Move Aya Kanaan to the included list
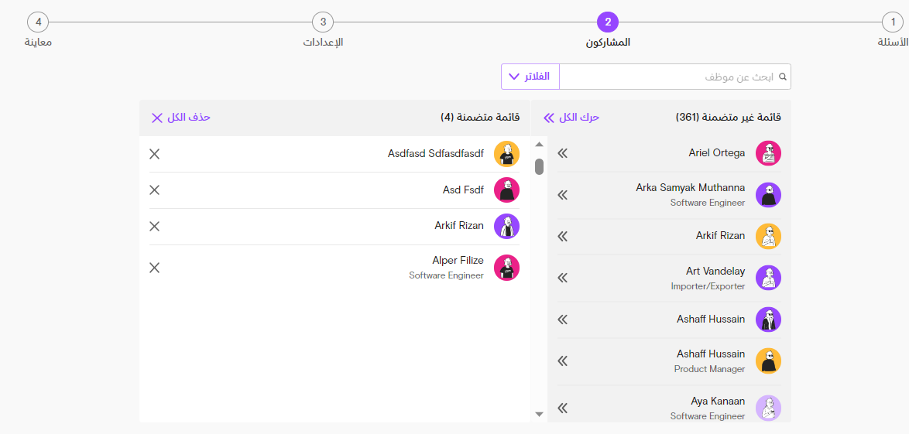 point(562,408)
